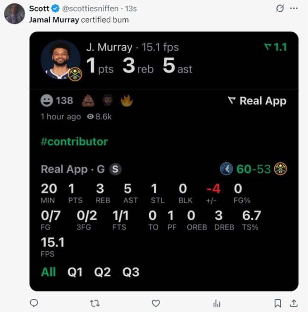Image resolution: width=308 pixels, height=312 pixels.
Task: Share the post via upload icon
Action: pos(294,303)
